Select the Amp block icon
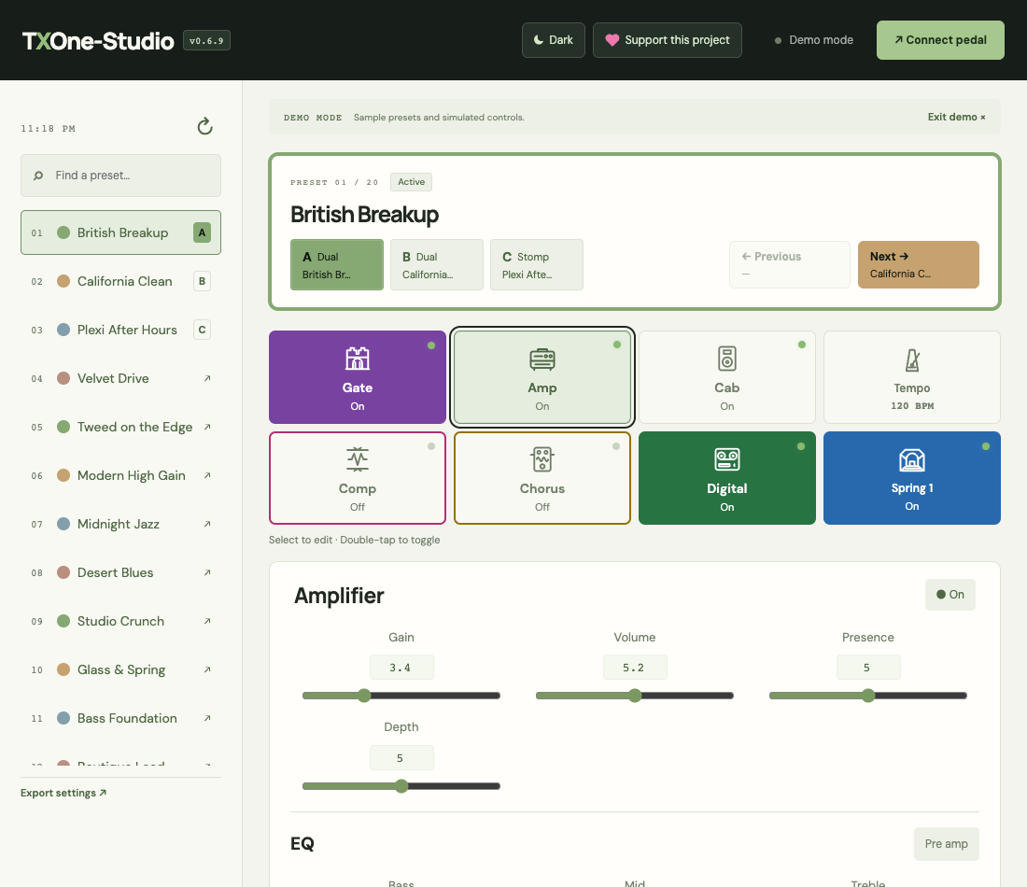This screenshot has height=887, width=1027. click(542, 359)
